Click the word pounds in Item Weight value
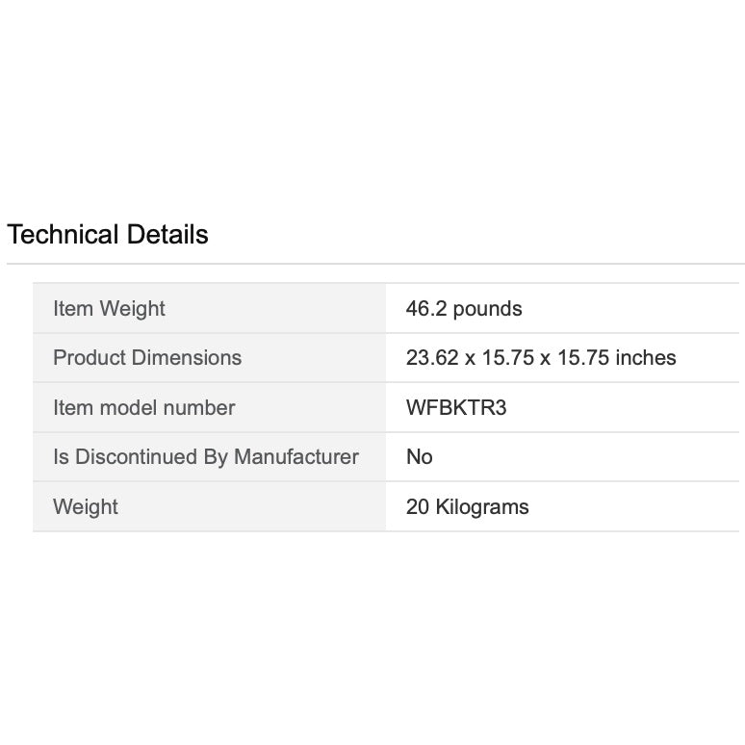 pyautogui.click(x=487, y=309)
